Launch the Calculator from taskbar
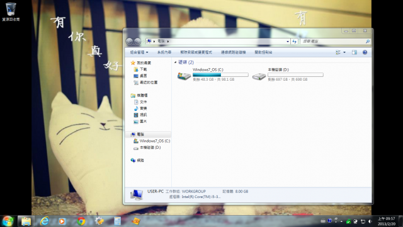The image size is (403, 227). click(x=118, y=221)
